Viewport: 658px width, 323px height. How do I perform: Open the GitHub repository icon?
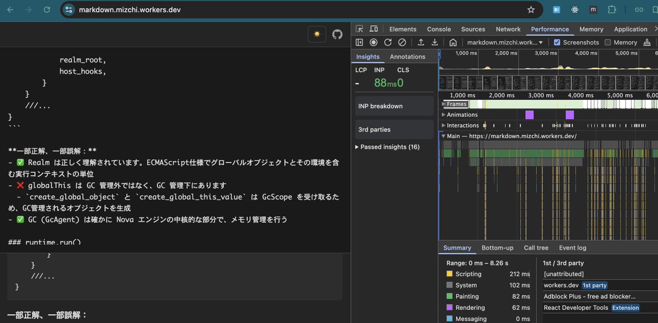pos(338,35)
